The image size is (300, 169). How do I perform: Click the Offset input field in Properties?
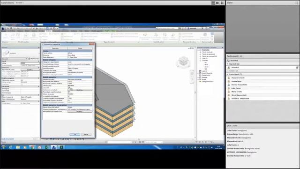click(x=30, y=63)
